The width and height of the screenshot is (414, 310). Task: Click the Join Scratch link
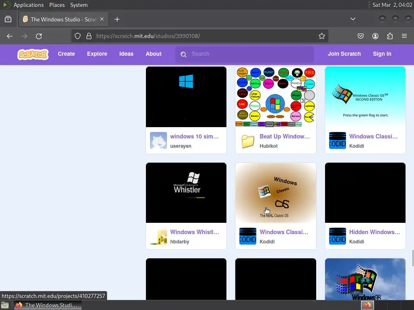(x=344, y=54)
